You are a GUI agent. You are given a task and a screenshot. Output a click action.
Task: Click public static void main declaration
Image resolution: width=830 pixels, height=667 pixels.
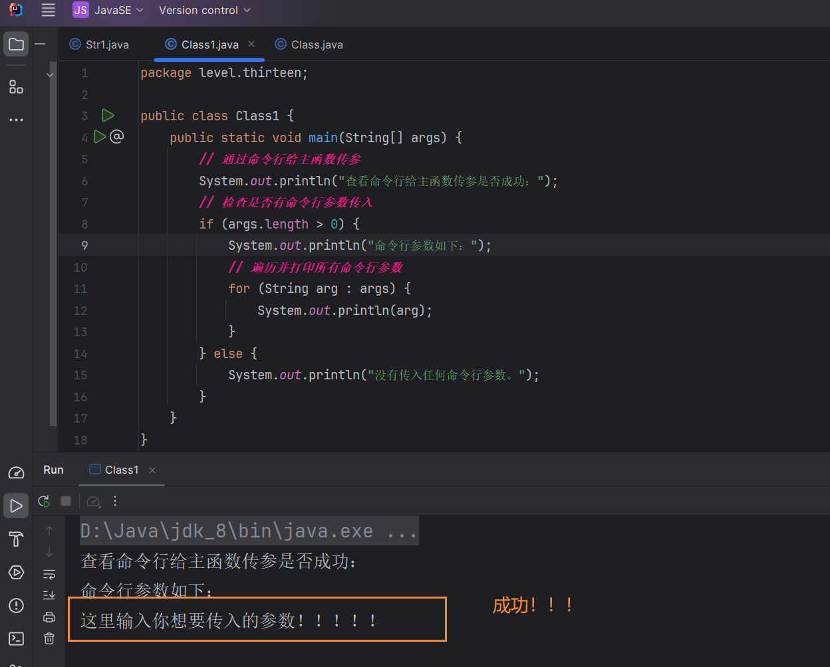[316, 138]
